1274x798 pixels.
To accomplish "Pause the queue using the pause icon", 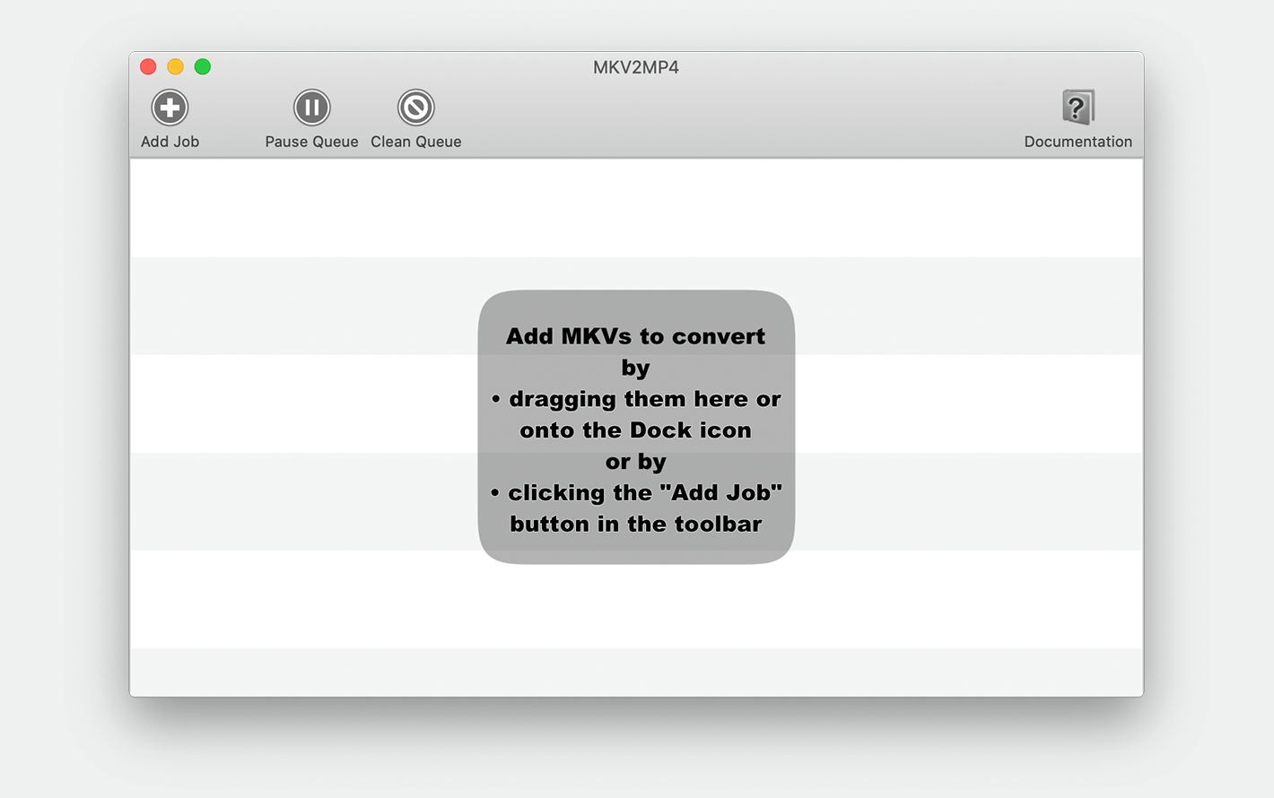I will click(312, 108).
